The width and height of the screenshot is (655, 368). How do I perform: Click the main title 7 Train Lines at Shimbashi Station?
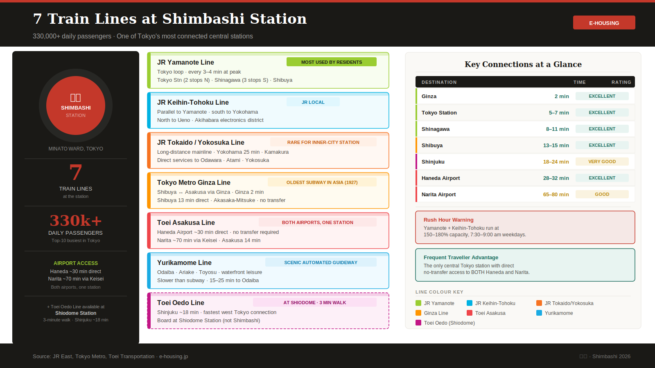pyautogui.click(x=170, y=19)
